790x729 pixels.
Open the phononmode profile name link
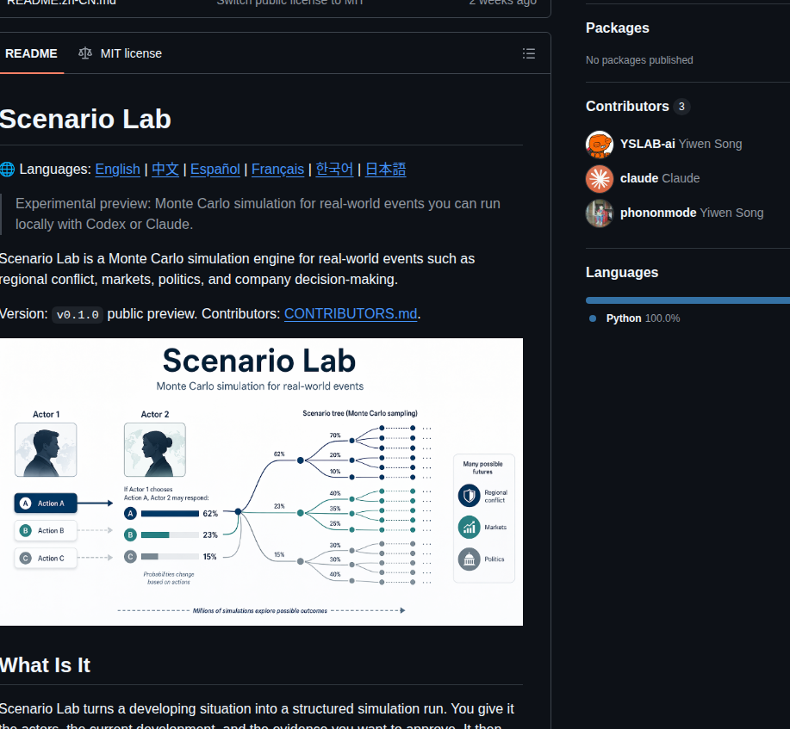pos(658,213)
